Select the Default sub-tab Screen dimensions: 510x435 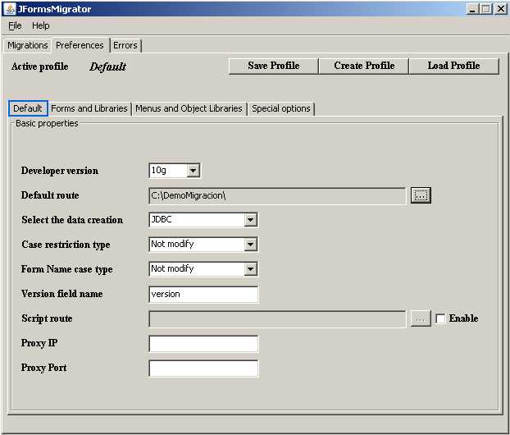(28, 108)
